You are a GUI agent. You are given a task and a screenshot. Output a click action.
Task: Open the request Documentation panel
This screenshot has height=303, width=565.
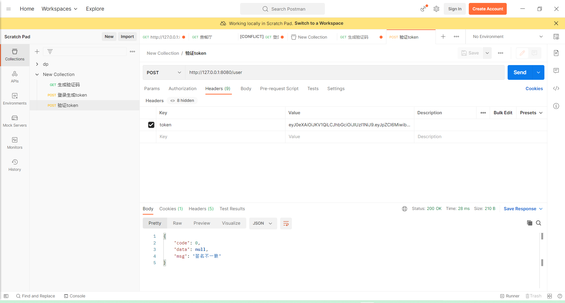coord(556,53)
